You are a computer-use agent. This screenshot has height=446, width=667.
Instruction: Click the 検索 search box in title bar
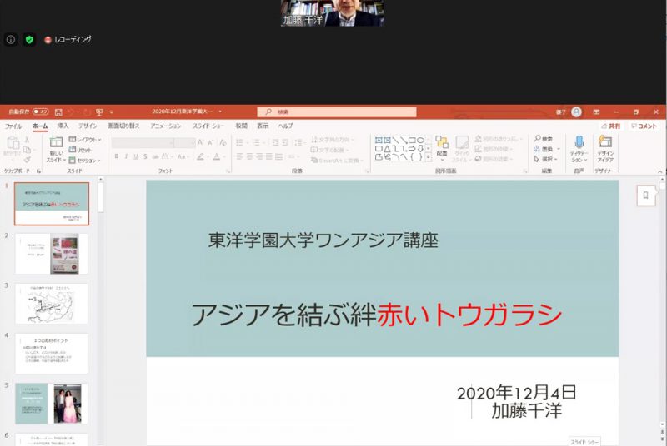point(337,112)
